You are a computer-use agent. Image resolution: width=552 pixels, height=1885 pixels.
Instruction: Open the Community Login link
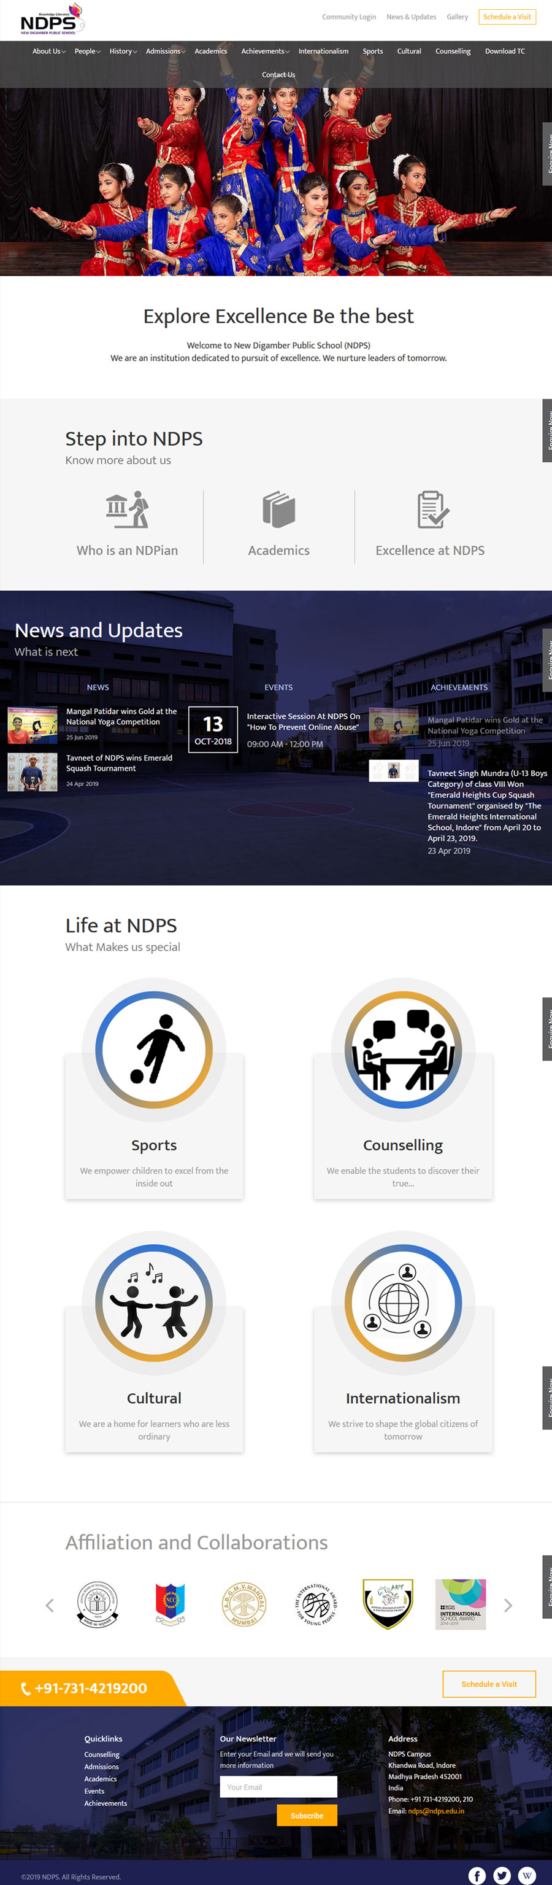click(349, 17)
